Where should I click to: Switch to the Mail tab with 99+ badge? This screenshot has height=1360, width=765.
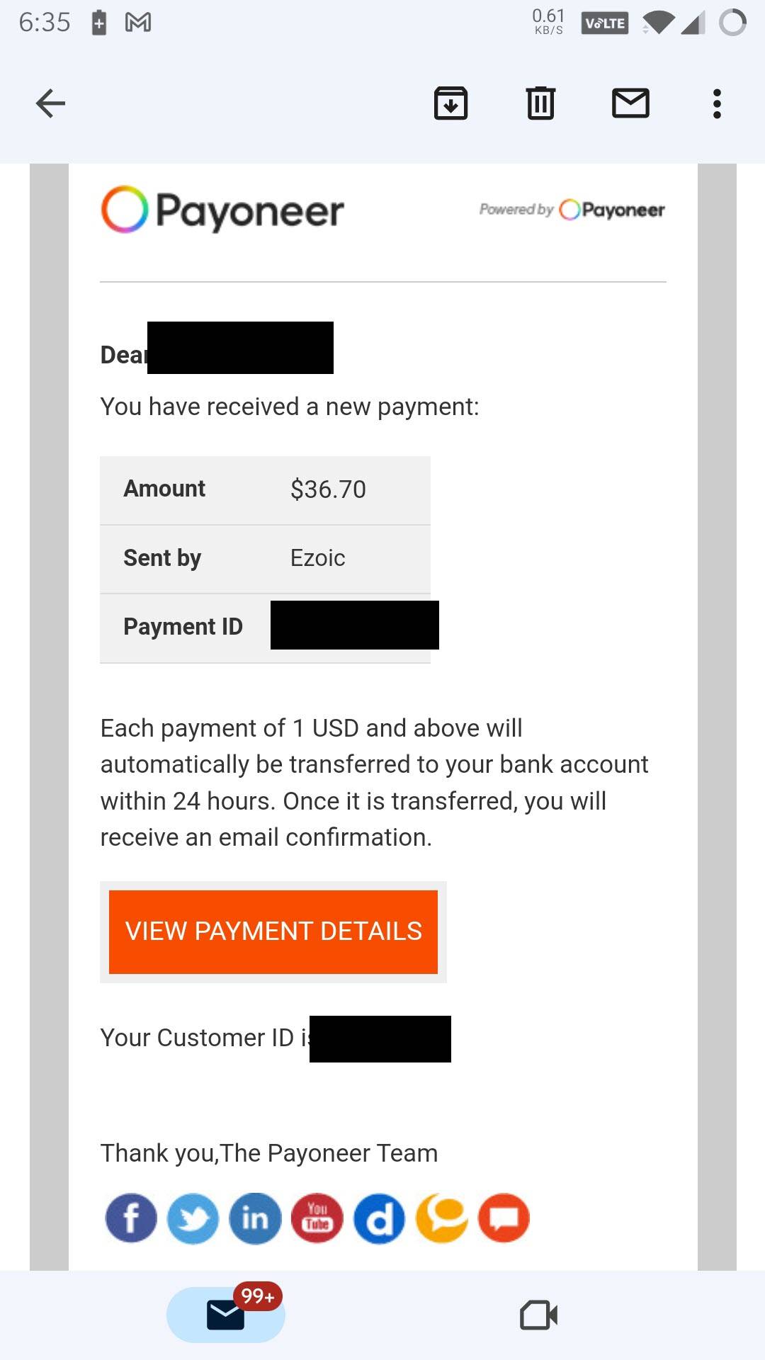pyautogui.click(x=226, y=1315)
